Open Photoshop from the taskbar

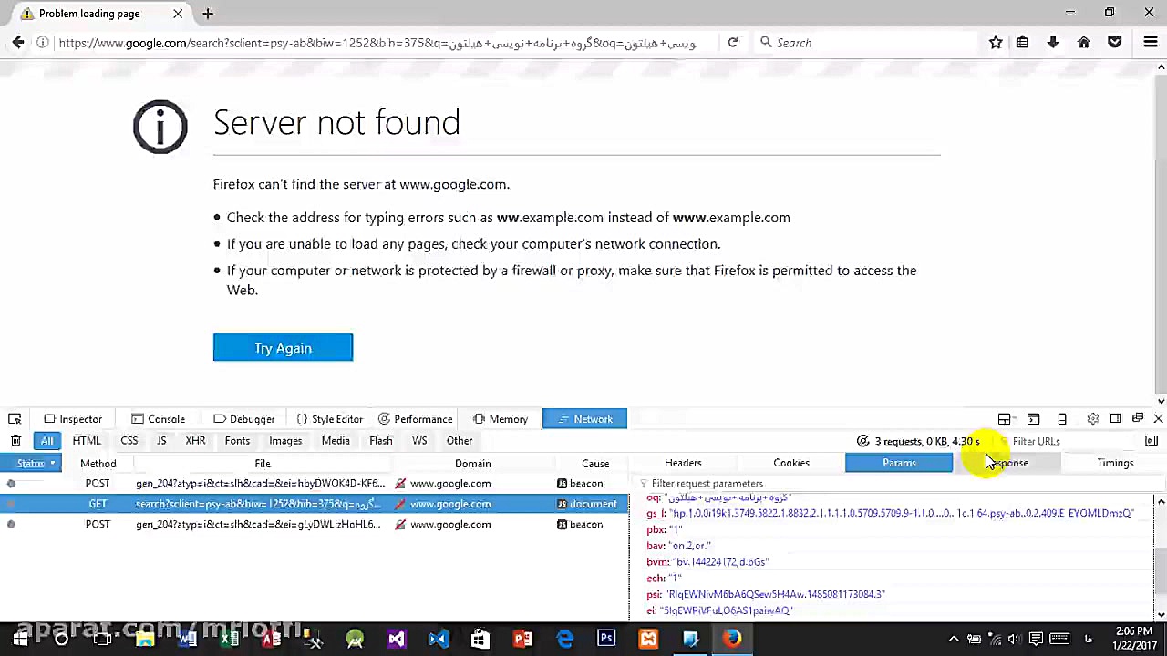click(x=606, y=639)
